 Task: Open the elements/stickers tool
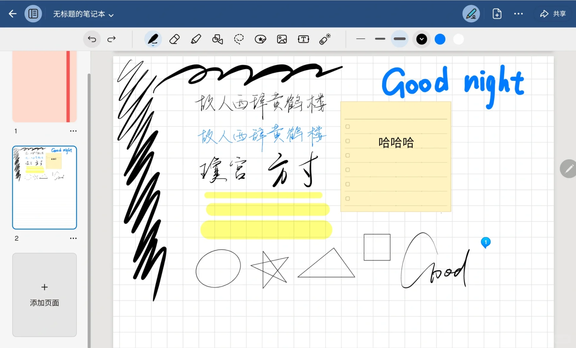pyautogui.click(x=260, y=39)
